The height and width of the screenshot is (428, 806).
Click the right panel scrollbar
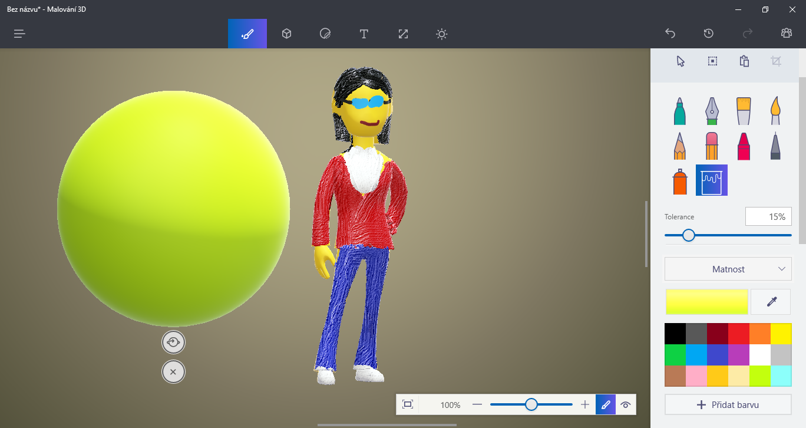[x=802, y=160]
